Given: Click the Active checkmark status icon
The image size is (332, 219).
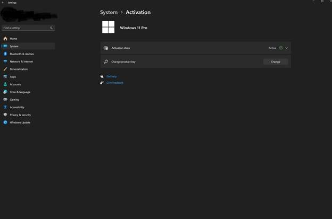Looking at the screenshot, I should point(281,48).
